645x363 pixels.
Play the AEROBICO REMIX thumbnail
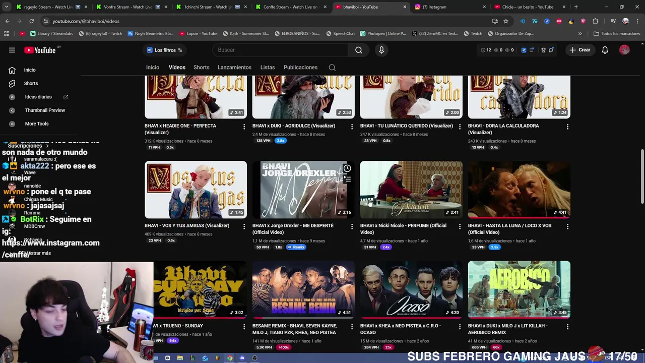point(519,289)
